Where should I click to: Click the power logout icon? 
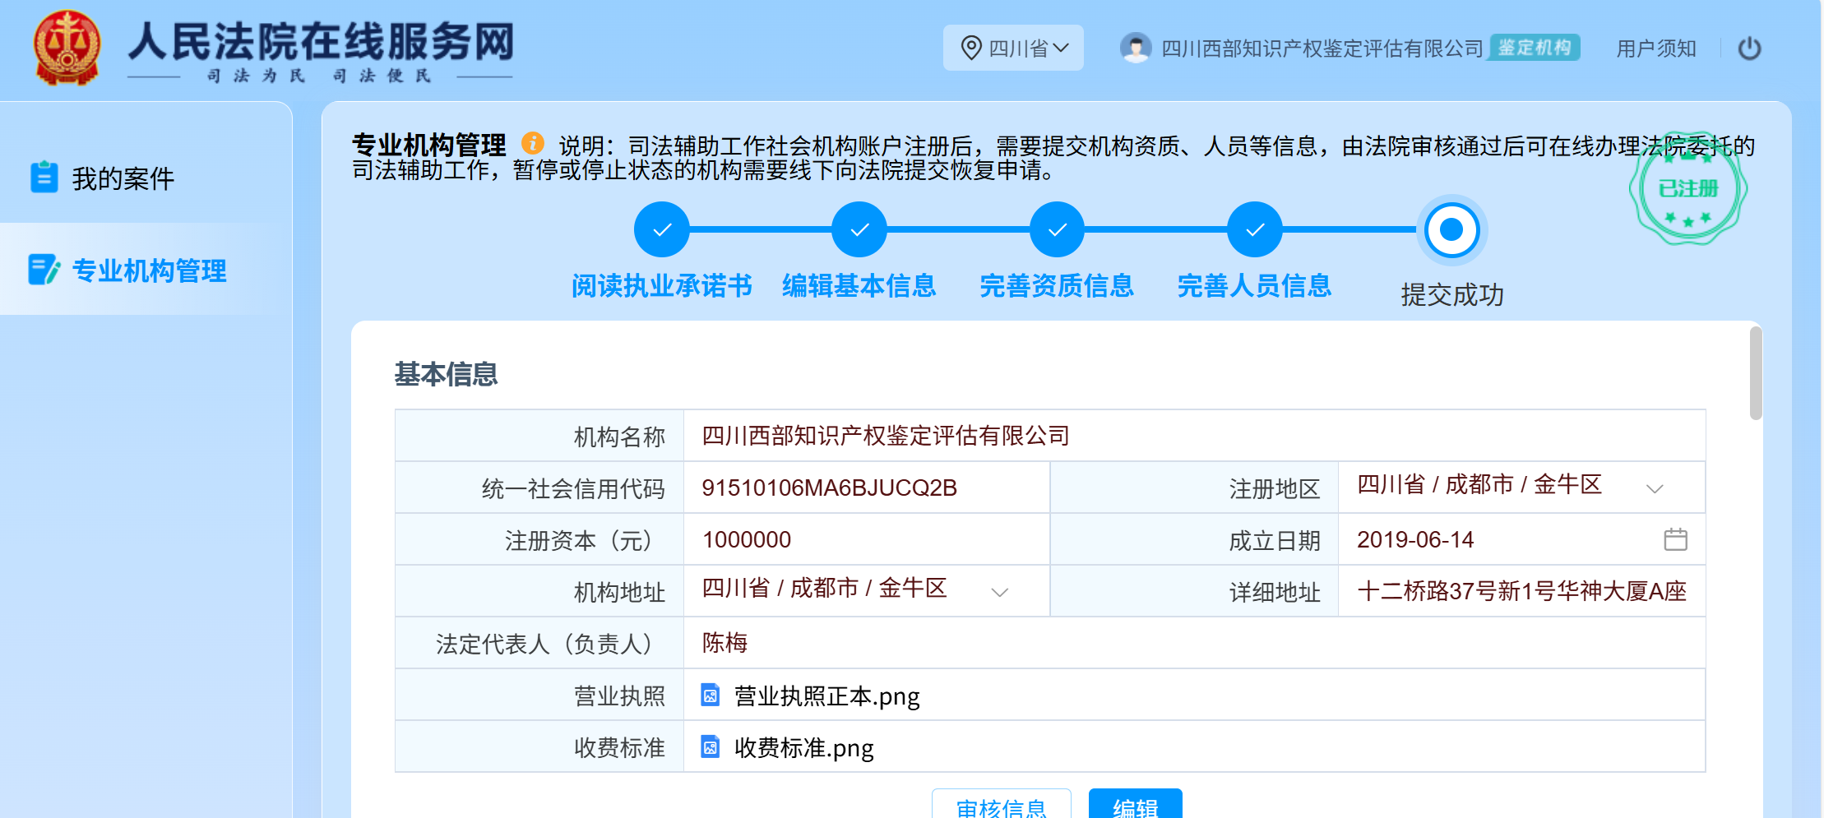click(x=1749, y=49)
